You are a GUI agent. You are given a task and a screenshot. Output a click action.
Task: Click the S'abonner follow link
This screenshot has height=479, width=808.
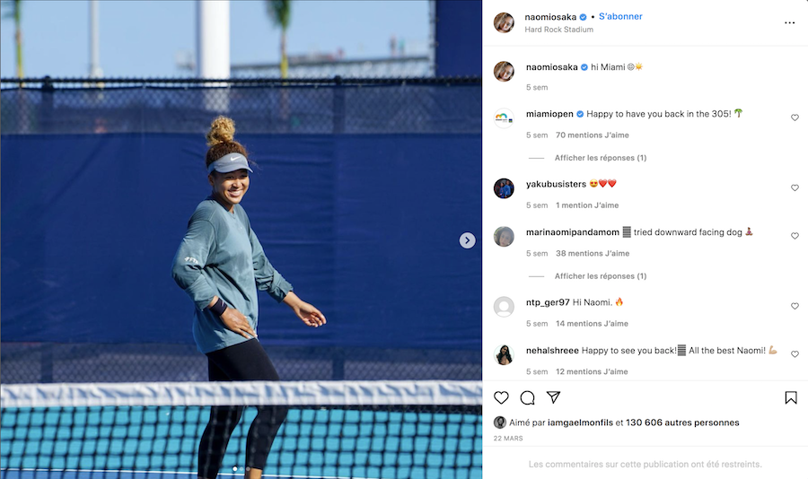click(620, 16)
